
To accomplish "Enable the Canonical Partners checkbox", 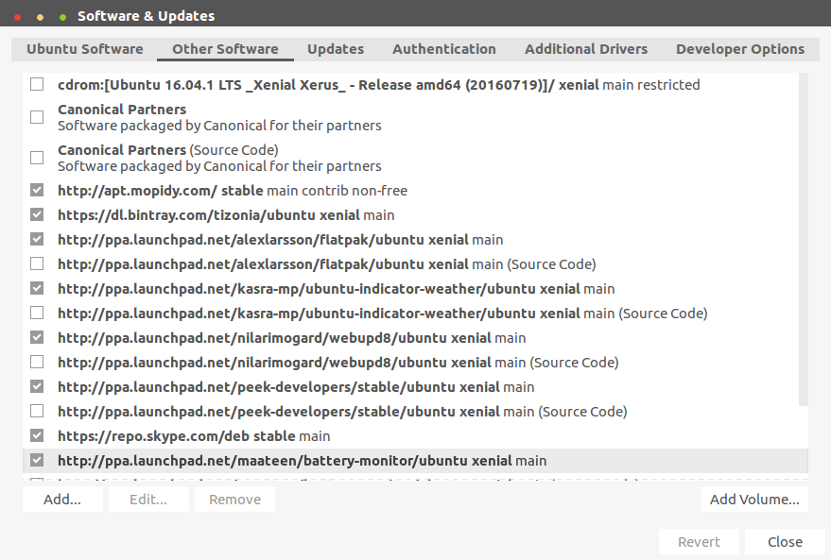I will [x=37, y=117].
